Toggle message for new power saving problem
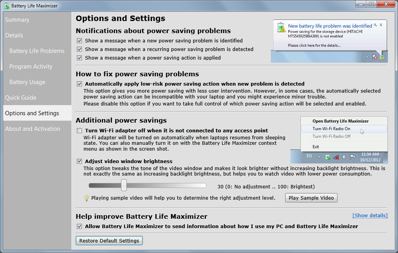This screenshot has height=253, width=398. 80,41
